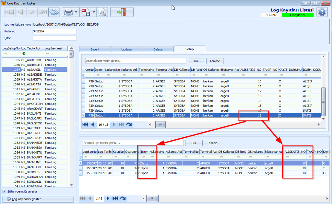
Task: Open the wrench settings tool in the toolbar
Action: tap(102, 12)
